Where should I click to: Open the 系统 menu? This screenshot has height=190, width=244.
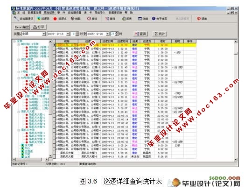pos(21,13)
